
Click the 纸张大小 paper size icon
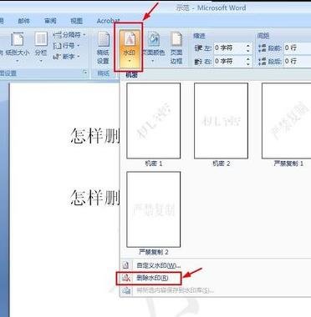18,39
